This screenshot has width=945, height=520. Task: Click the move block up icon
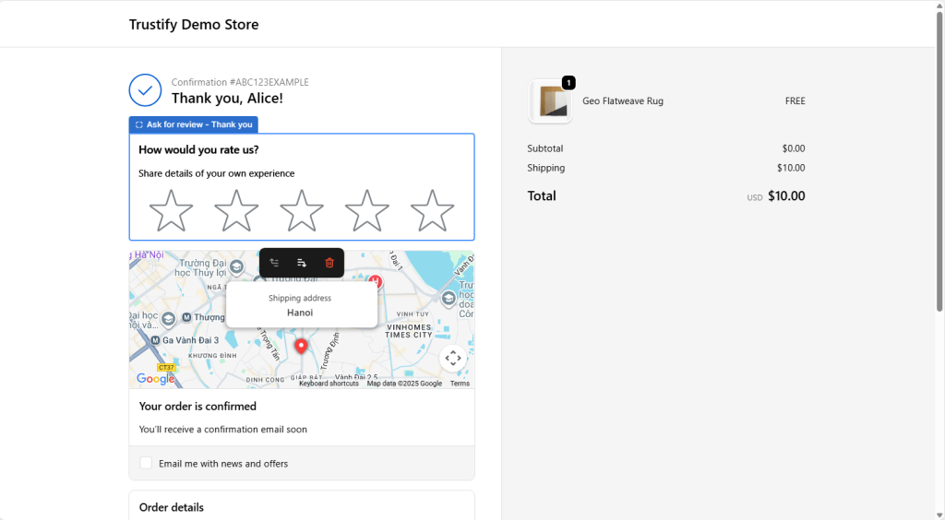pos(274,263)
